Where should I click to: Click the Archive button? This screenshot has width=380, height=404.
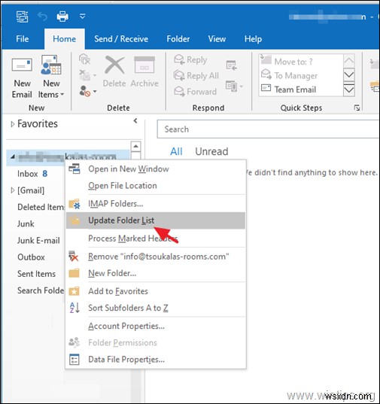144,72
